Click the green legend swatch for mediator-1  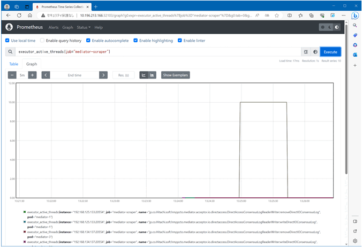click(24, 212)
